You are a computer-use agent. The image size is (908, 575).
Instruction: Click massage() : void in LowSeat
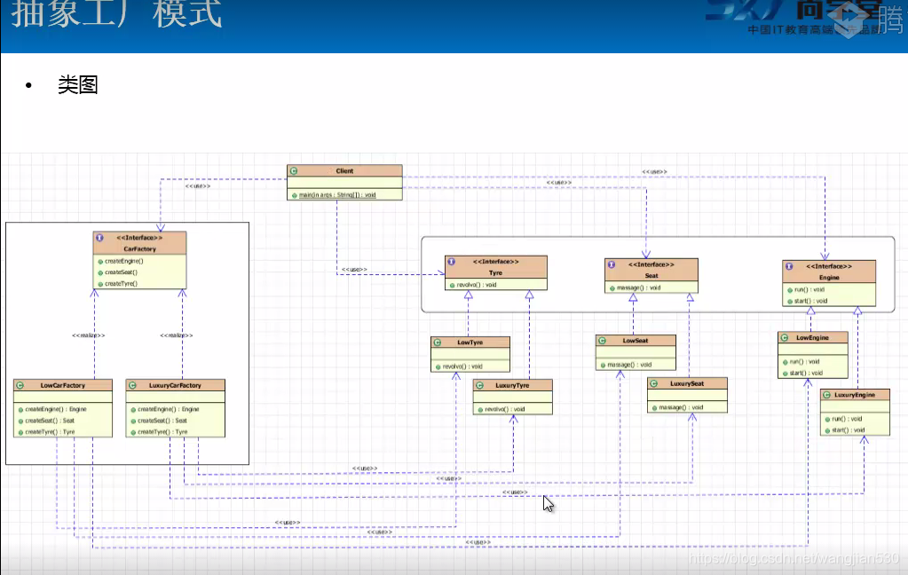coord(629,365)
